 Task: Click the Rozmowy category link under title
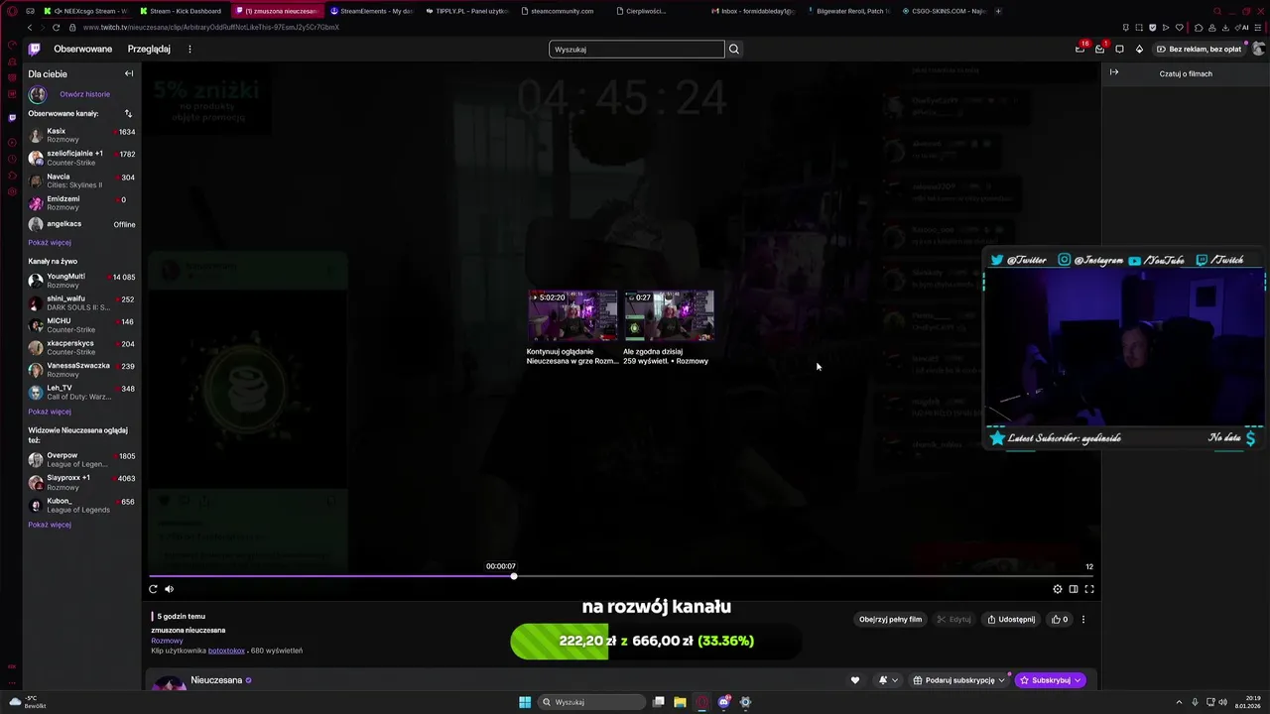pos(167,641)
